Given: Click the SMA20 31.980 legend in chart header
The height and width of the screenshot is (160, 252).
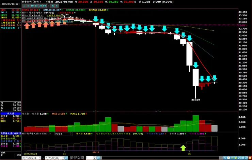Looking at the screenshot, I should 76,10.
